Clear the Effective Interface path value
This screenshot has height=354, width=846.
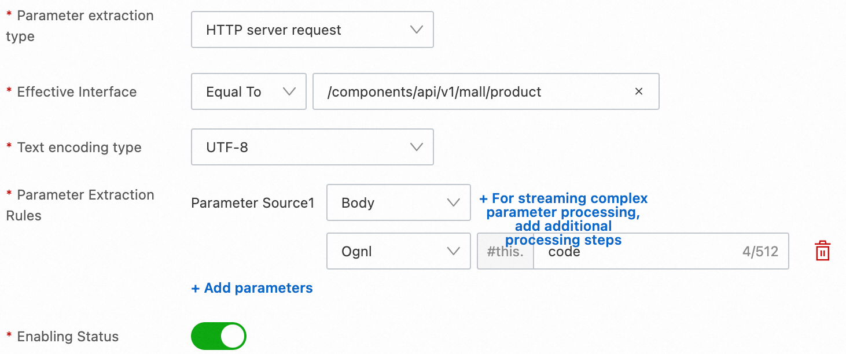pyautogui.click(x=639, y=91)
